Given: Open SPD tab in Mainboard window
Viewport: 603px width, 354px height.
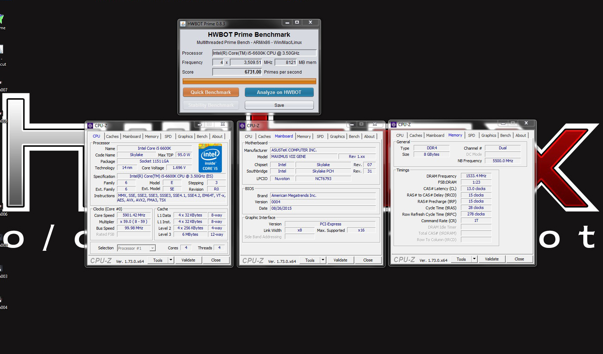Looking at the screenshot, I should pyautogui.click(x=320, y=136).
